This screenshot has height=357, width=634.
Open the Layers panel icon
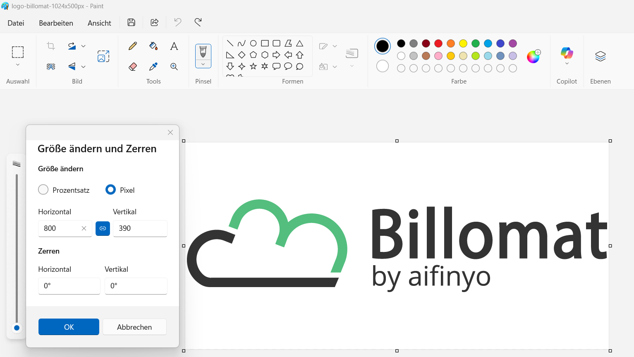601,56
